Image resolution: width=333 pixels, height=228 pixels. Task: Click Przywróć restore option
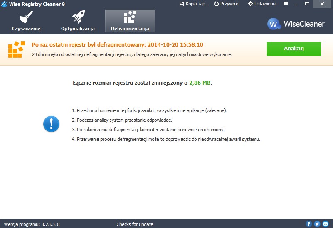click(x=227, y=4)
